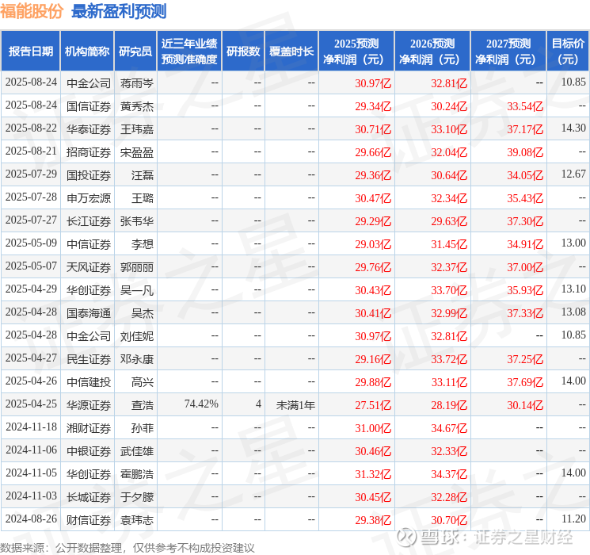Click the 未满1年 coverage cell
590x555 pixels.
pyautogui.click(x=295, y=405)
